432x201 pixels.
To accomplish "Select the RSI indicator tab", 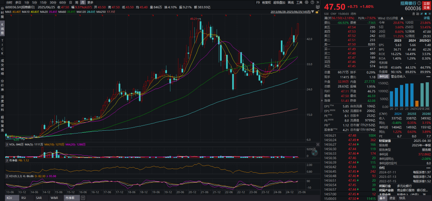I will [x=23, y=197].
